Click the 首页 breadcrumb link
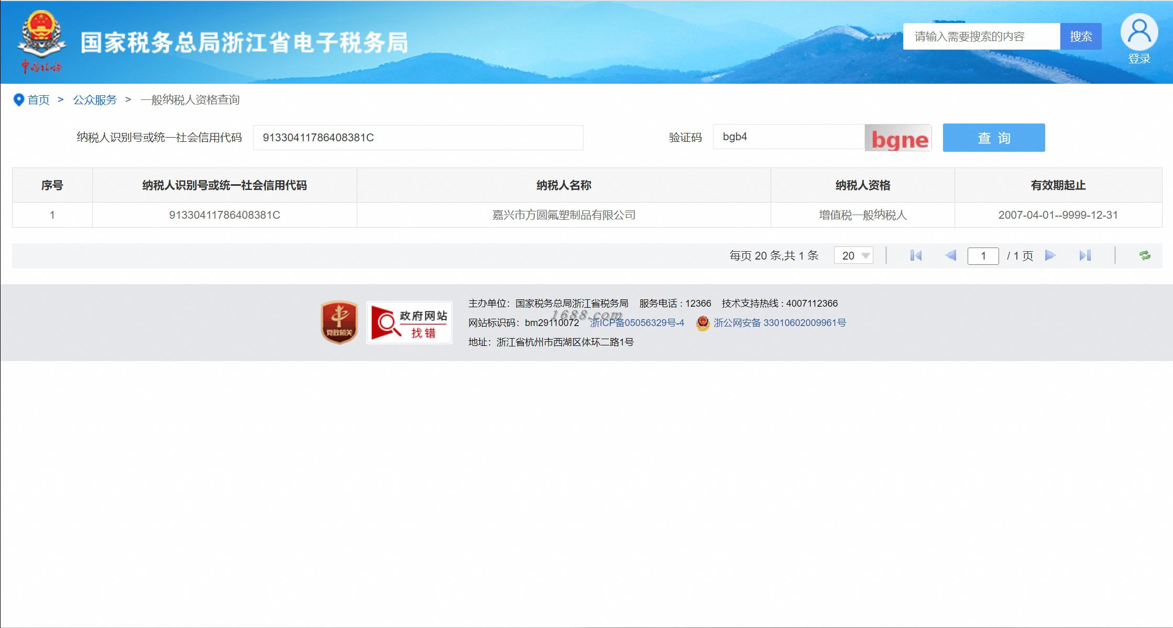This screenshot has height=628, width=1173. coord(38,100)
